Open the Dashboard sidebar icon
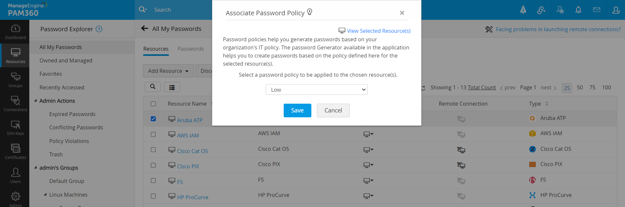625x207 pixels. 15,32
